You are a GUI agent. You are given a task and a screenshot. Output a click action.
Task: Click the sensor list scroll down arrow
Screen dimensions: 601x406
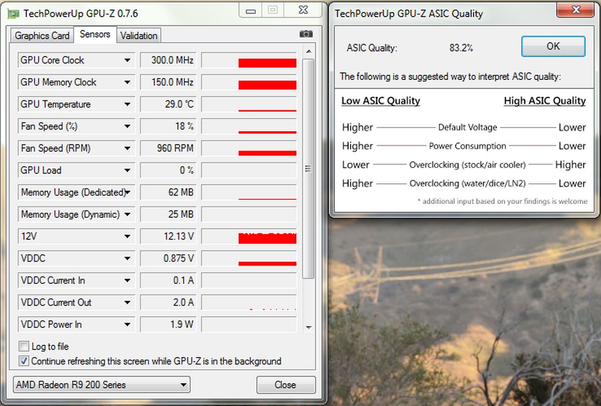309,327
